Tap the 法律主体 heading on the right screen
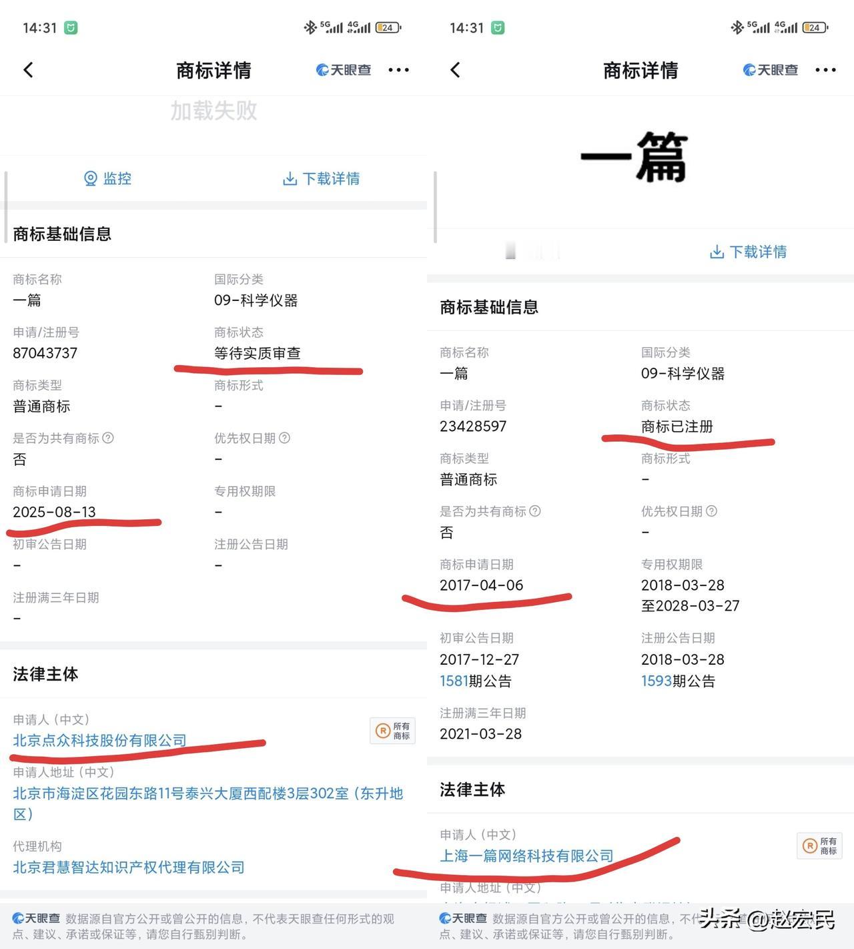This screenshot has height=949, width=854. tap(472, 789)
